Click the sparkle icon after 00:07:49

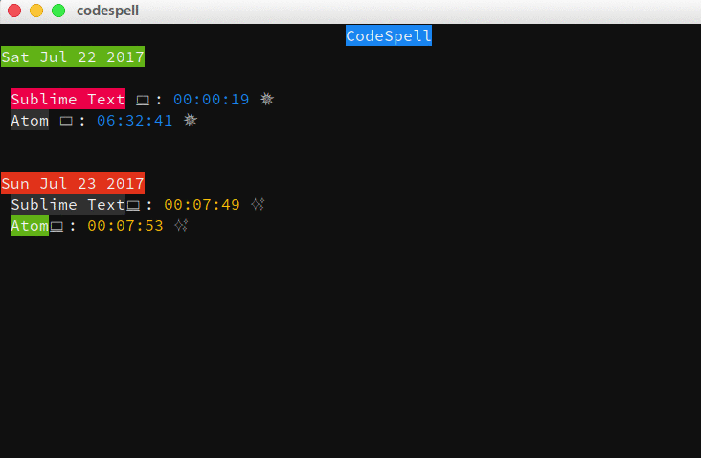tap(258, 204)
